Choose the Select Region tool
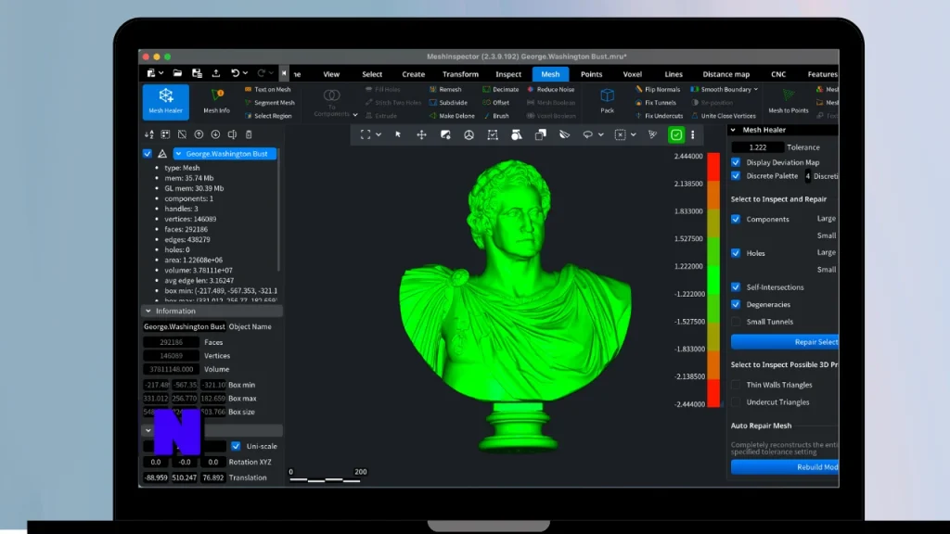Image resolution: width=950 pixels, height=534 pixels. 268,116
